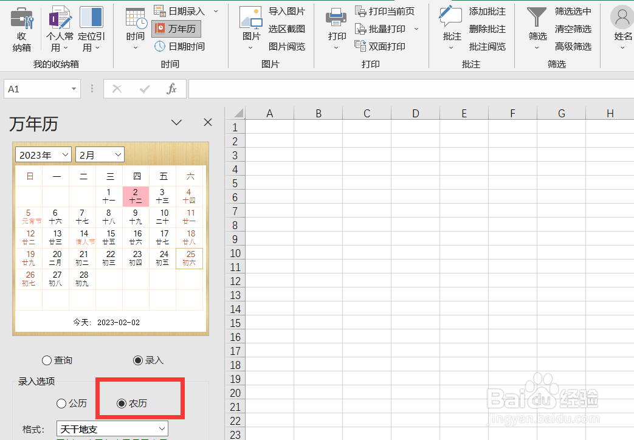Click the 图片 picture icon
Image resolution: width=634 pixels, height=440 pixels.
pyautogui.click(x=250, y=18)
